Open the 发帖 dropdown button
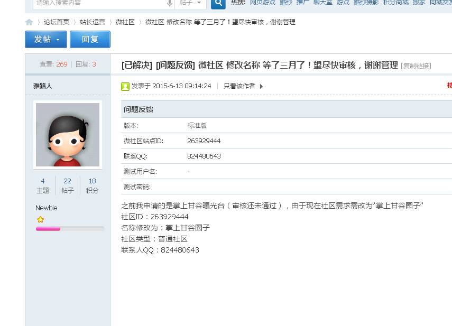The height and width of the screenshot is (326, 452). coord(46,39)
